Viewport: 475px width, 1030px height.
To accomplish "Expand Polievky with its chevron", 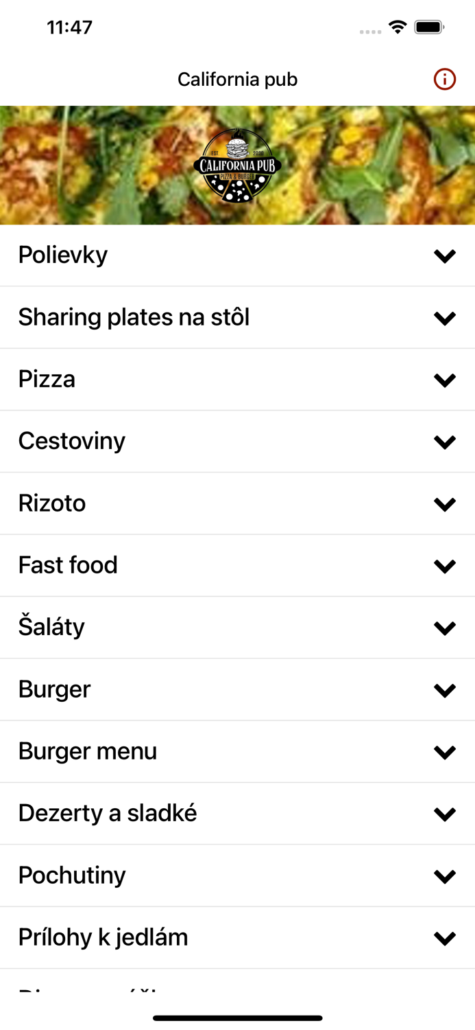I will [445, 255].
